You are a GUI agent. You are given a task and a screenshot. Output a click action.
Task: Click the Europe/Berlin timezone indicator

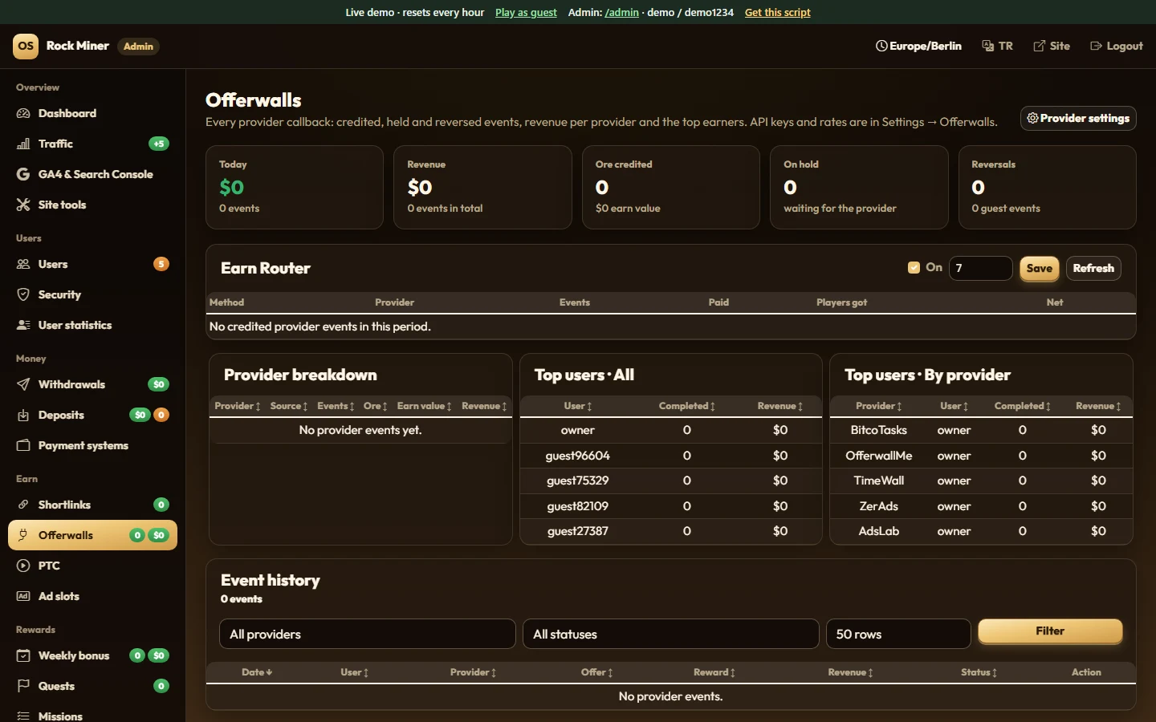[x=918, y=46]
